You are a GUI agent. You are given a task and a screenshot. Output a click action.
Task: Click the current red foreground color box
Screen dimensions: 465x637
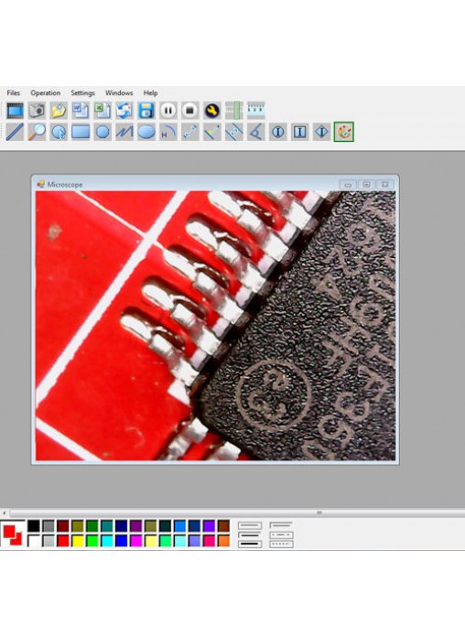(9, 530)
